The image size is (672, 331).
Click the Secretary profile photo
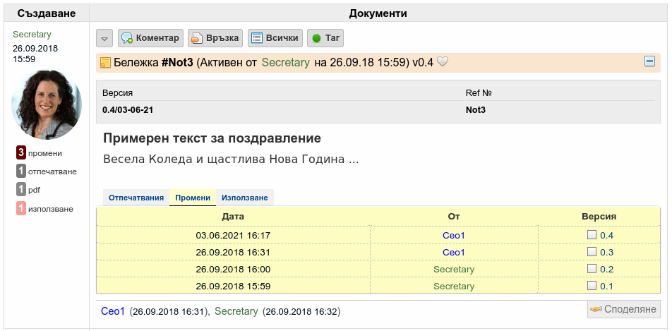[x=47, y=104]
